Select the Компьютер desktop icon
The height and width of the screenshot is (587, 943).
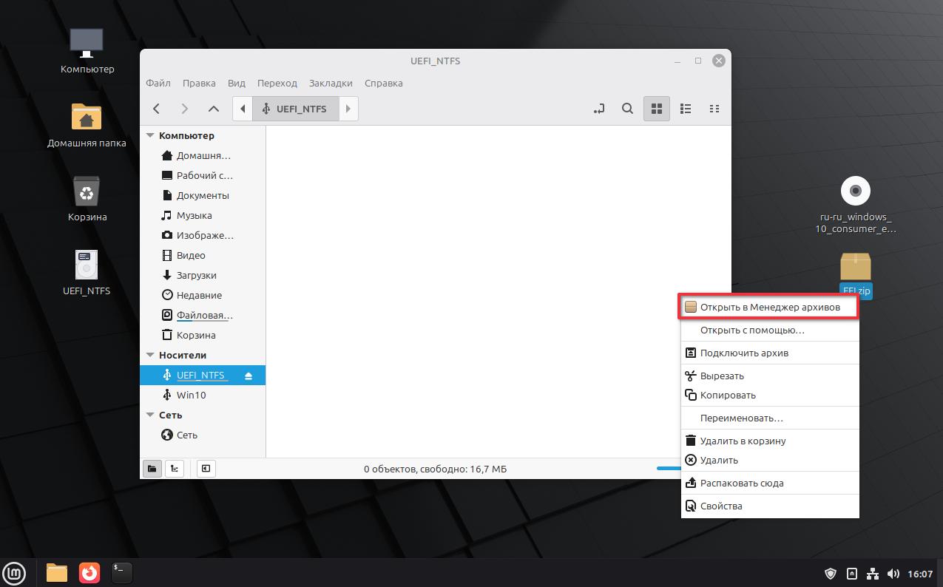pos(87,50)
